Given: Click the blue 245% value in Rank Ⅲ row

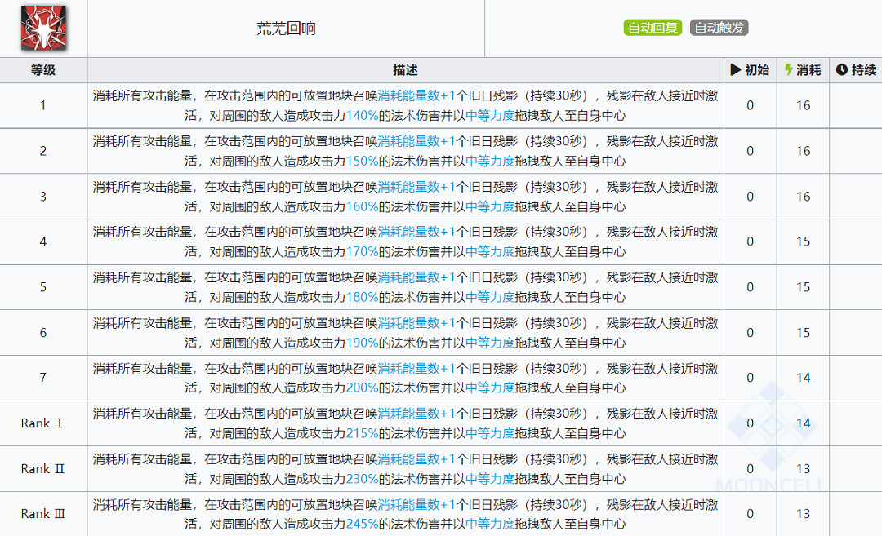Looking at the screenshot, I should pos(363,524).
